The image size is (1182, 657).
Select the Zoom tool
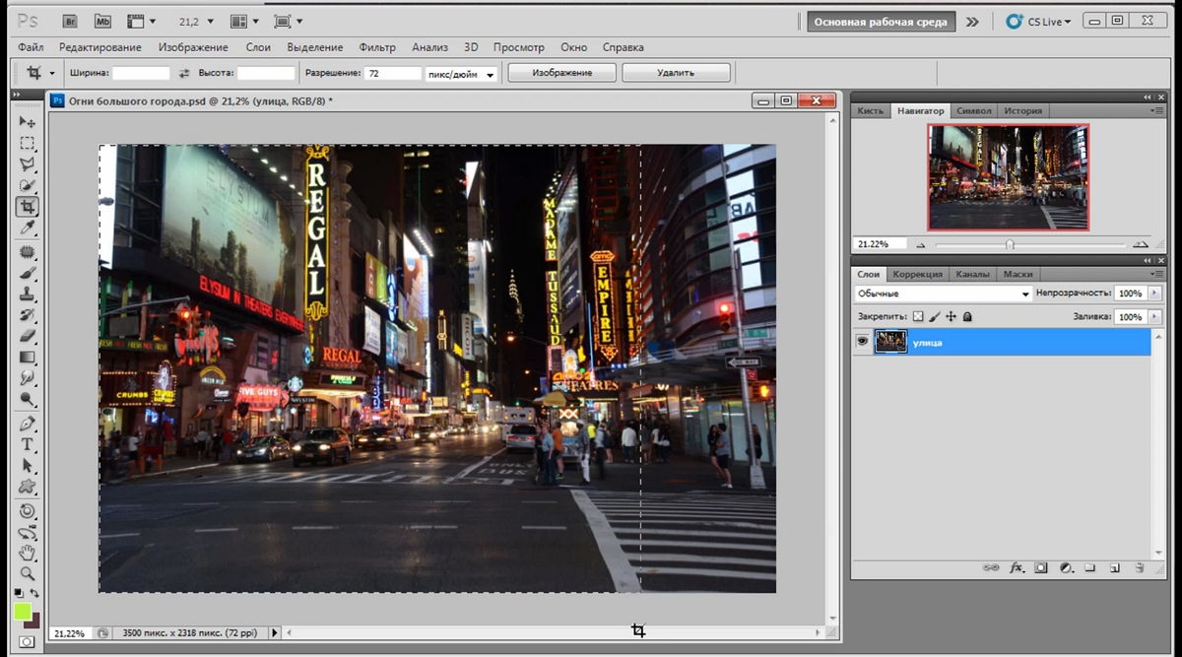[28, 572]
